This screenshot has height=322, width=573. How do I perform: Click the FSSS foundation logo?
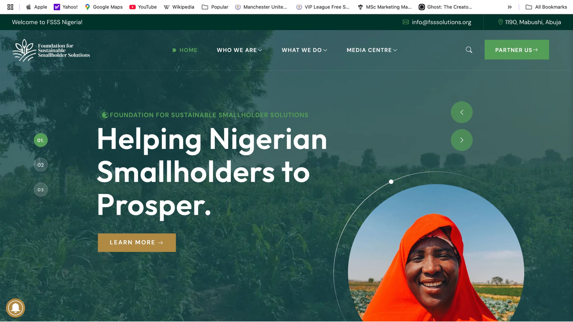[x=51, y=50]
